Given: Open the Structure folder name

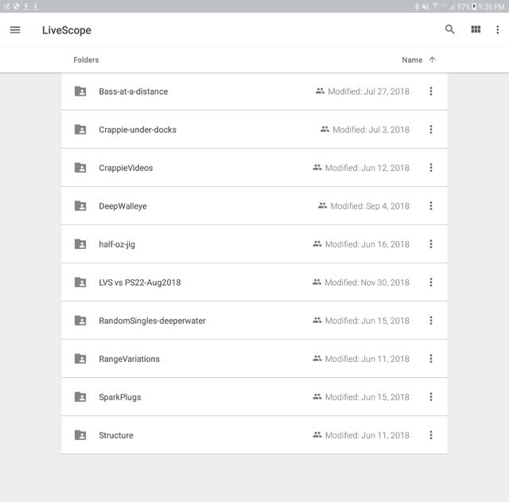Looking at the screenshot, I should [116, 435].
